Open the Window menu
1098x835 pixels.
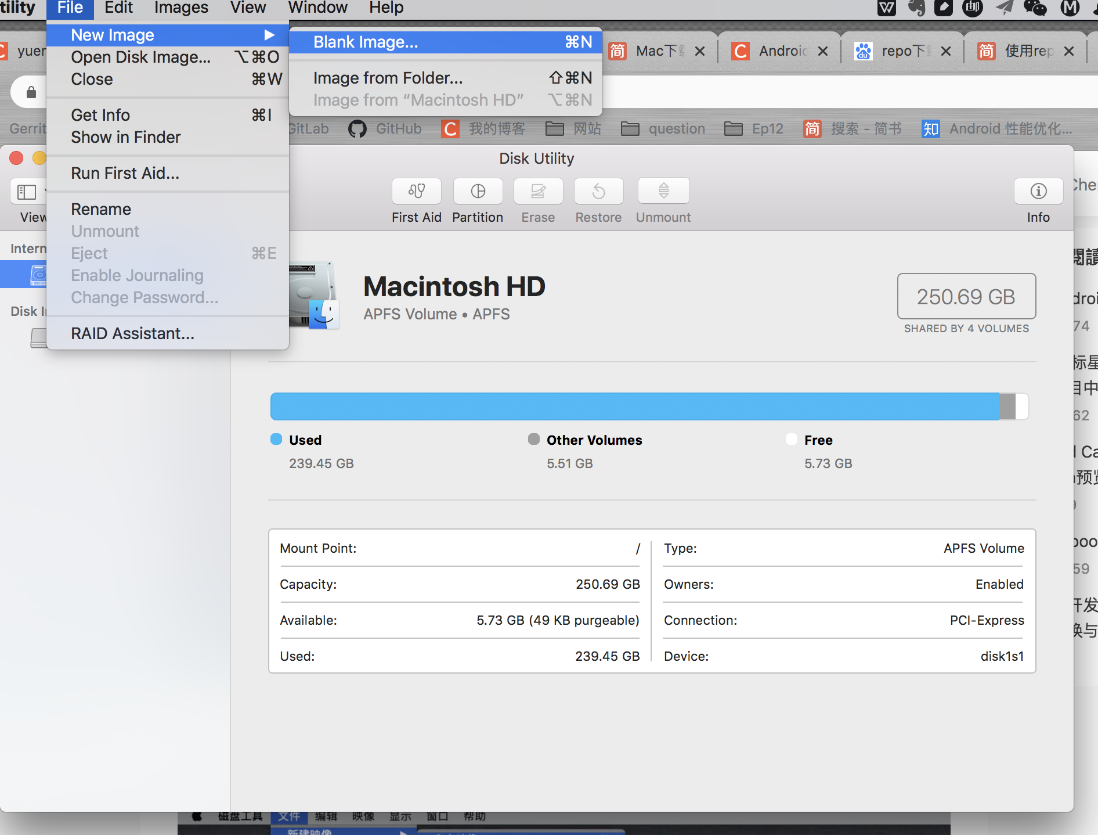[x=317, y=8]
